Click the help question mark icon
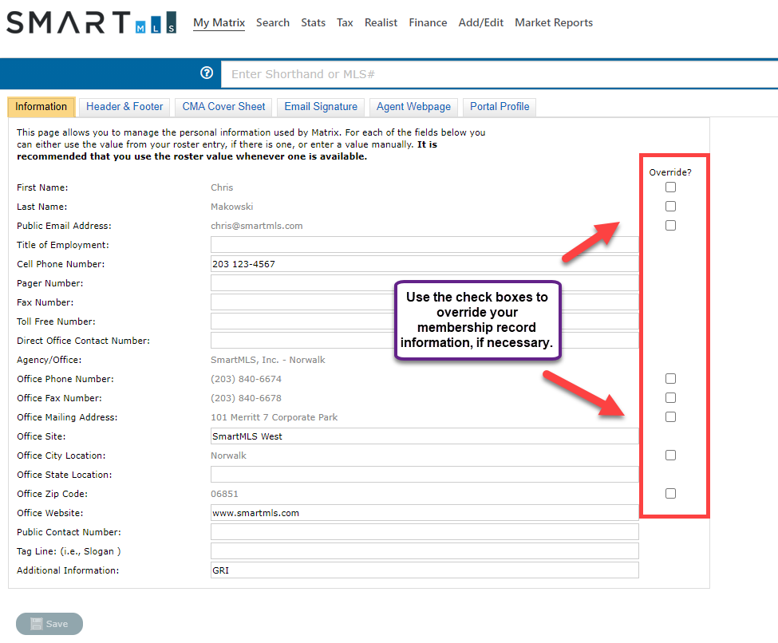The image size is (778, 643). tap(207, 73)
